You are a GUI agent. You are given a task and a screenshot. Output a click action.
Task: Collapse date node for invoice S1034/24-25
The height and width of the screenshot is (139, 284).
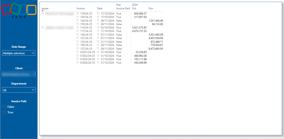pyautogui.click(x=98, y=63)
